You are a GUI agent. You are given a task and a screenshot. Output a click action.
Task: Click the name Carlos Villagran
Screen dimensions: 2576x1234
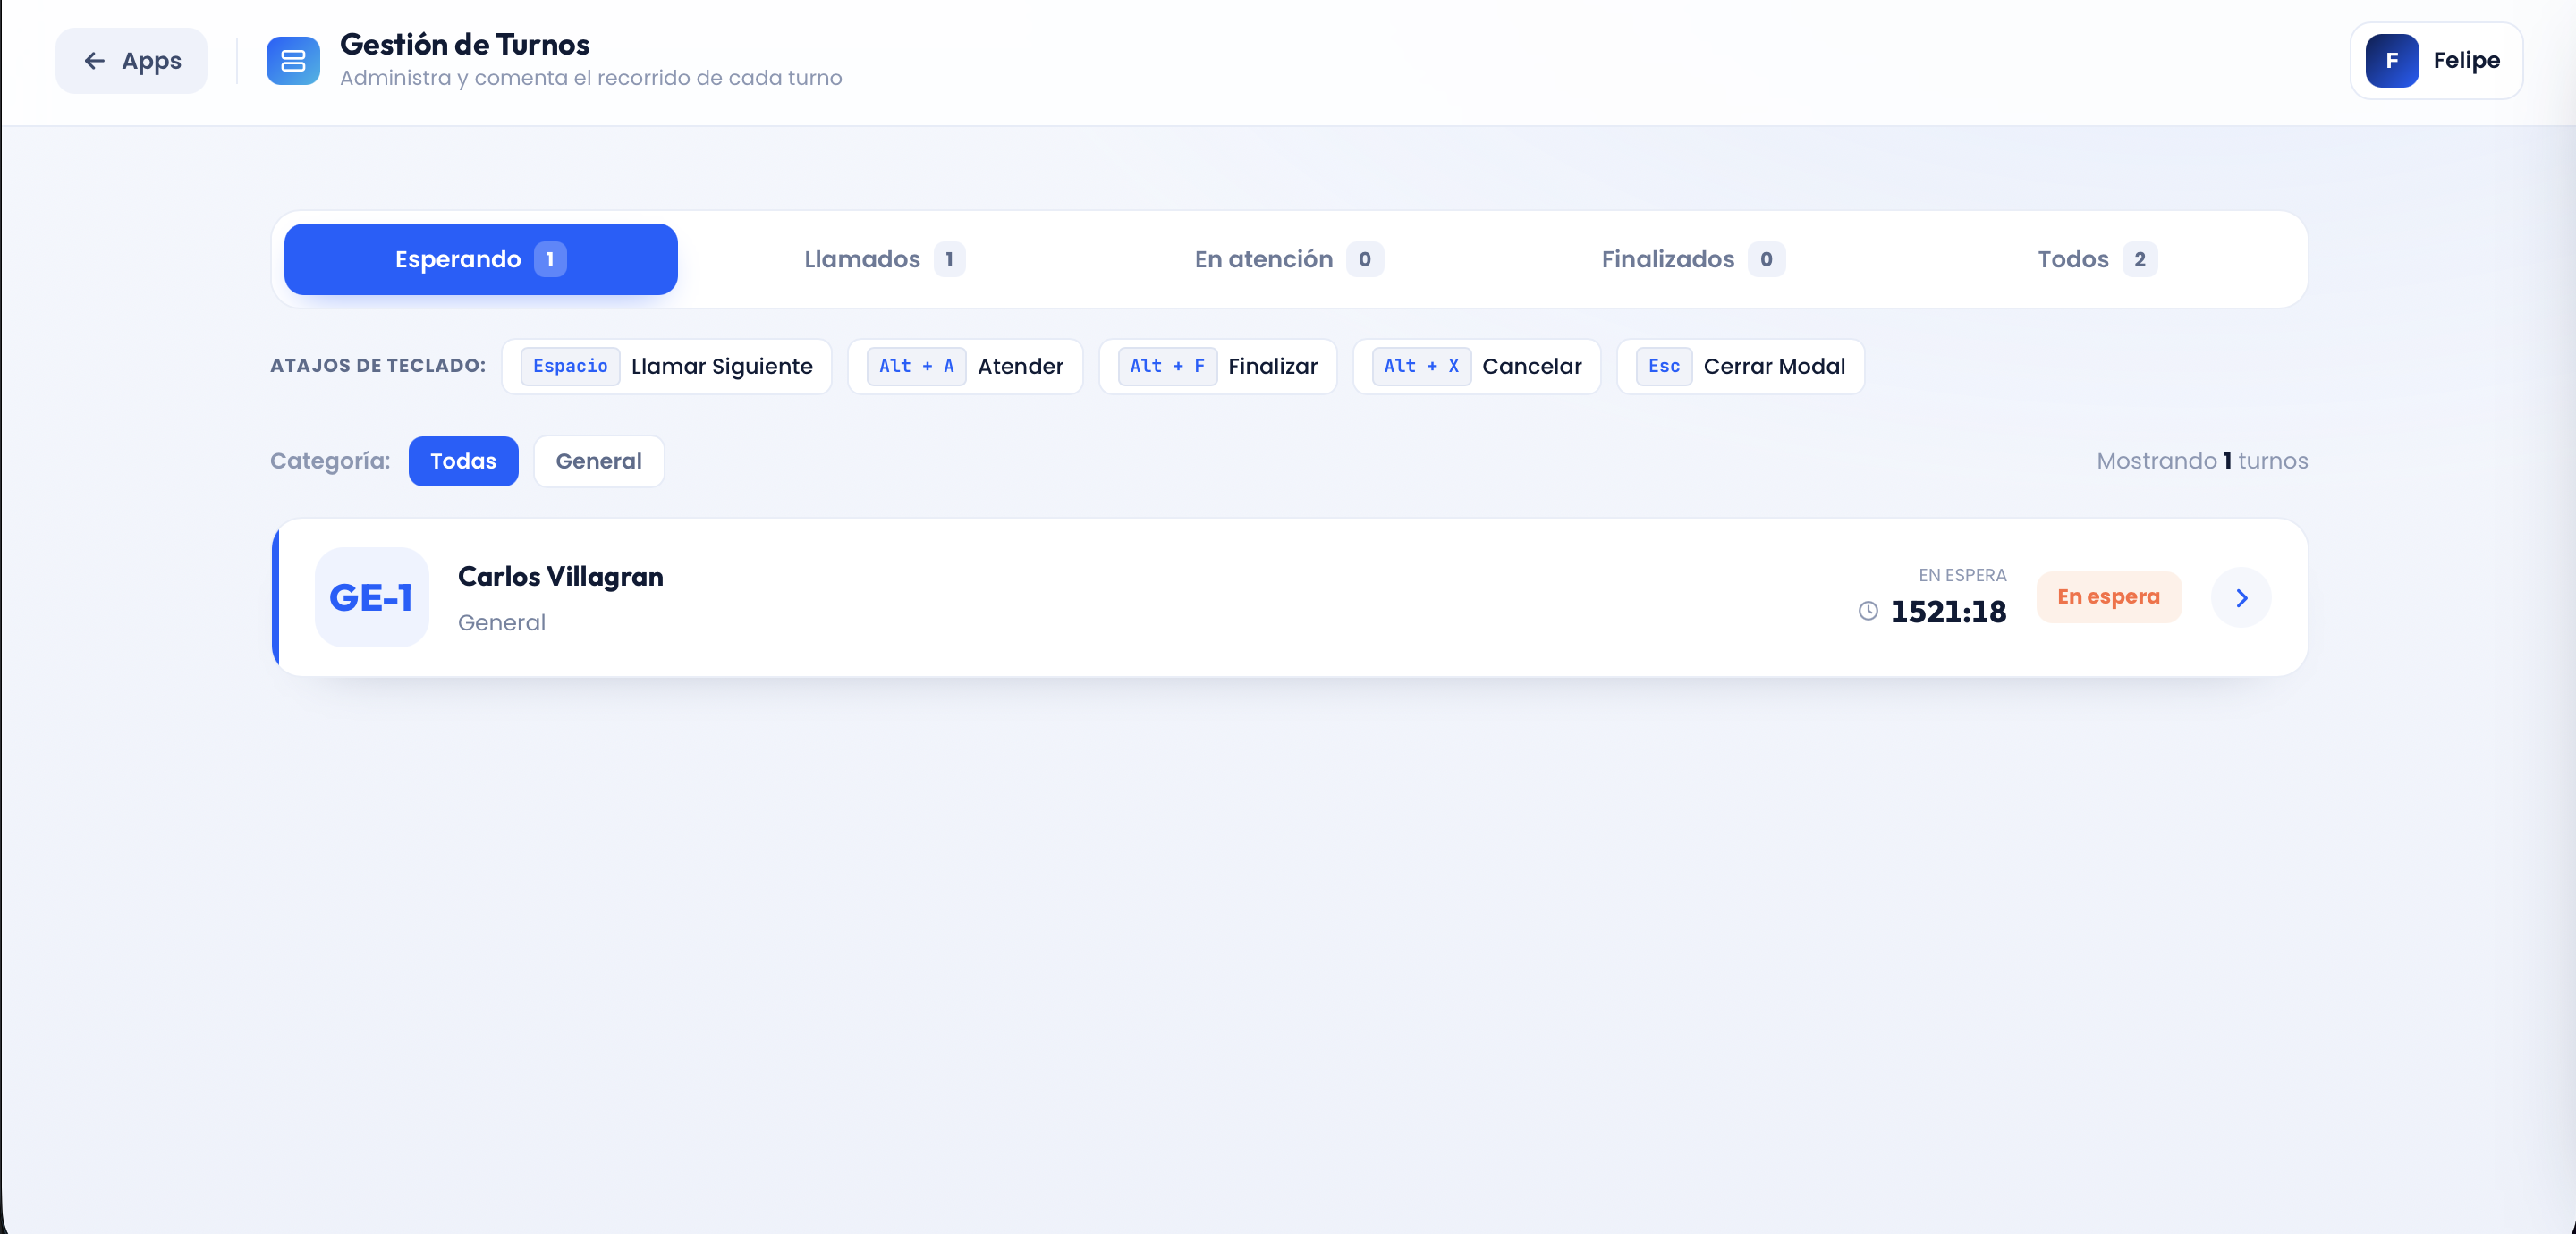point(560,577)
